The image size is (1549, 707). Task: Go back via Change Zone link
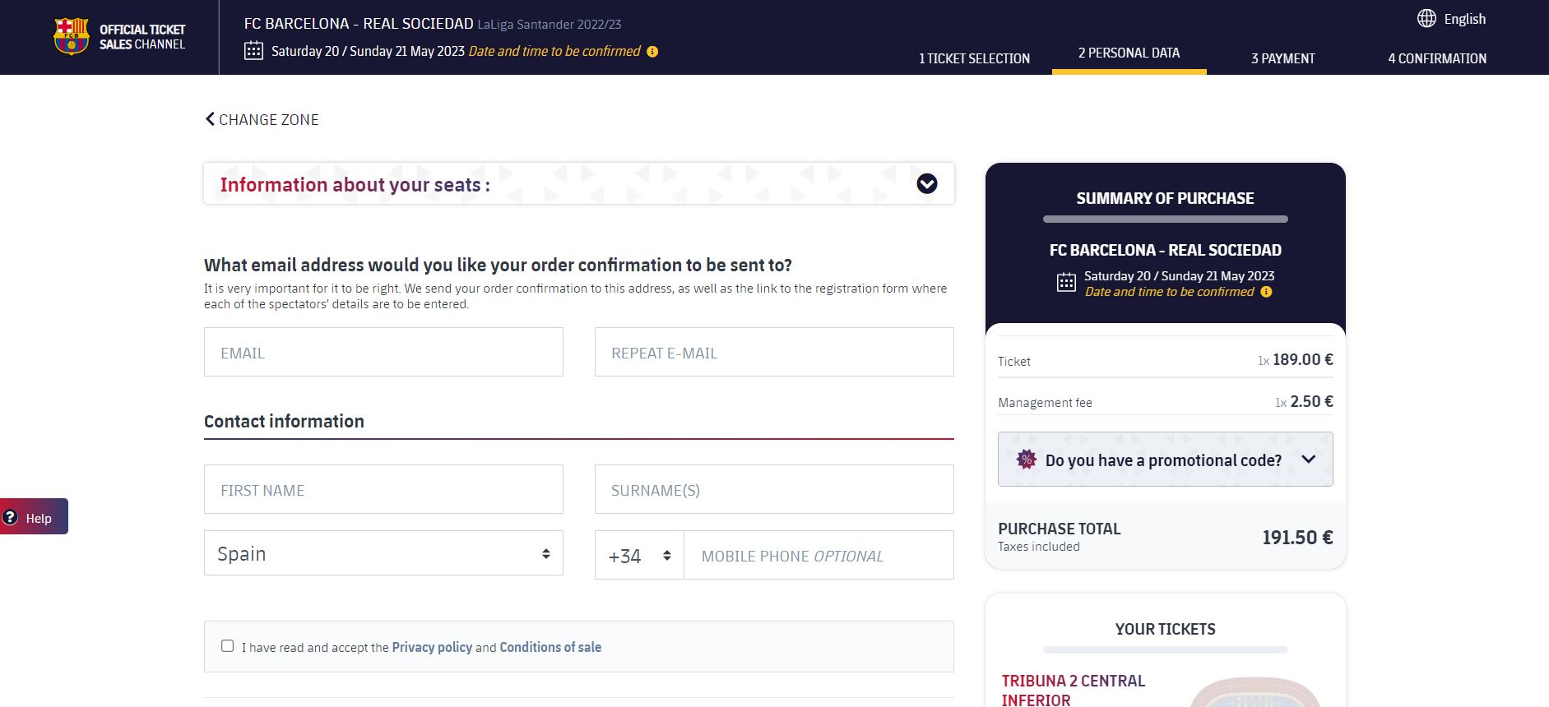pyautogui.click(x=262, y=120)
